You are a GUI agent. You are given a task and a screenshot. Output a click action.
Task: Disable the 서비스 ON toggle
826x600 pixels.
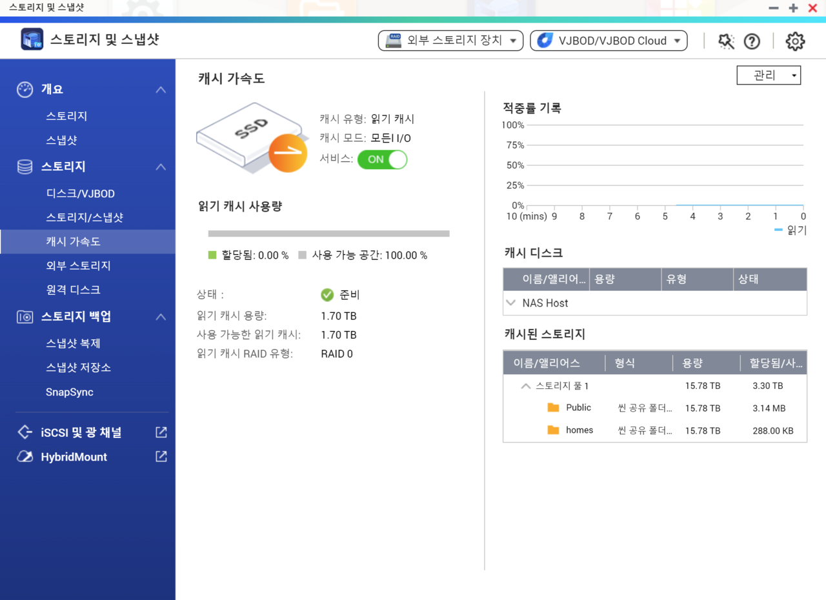coord(382,159)
